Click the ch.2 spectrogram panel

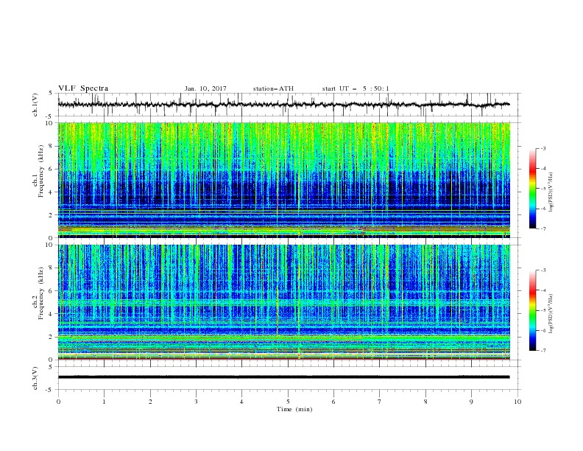click(x=284, y=302)
